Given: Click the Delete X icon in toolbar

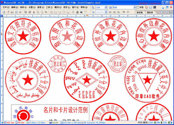Looking at the screenshot, I should [46, 12].
